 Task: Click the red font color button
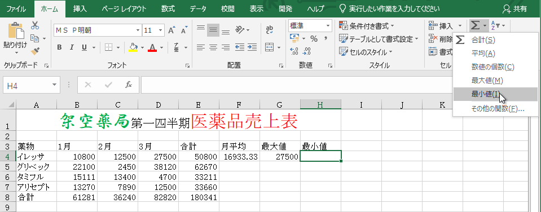pos(152,47)
